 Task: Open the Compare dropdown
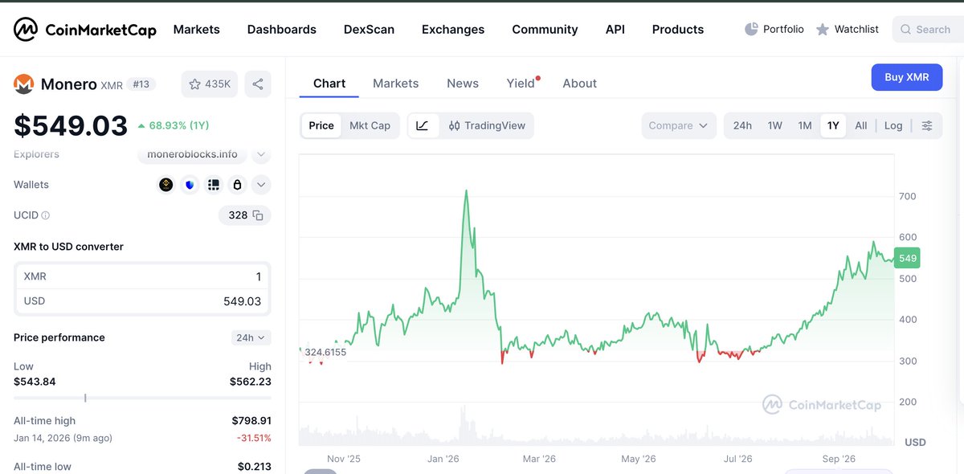click(679, 125)
